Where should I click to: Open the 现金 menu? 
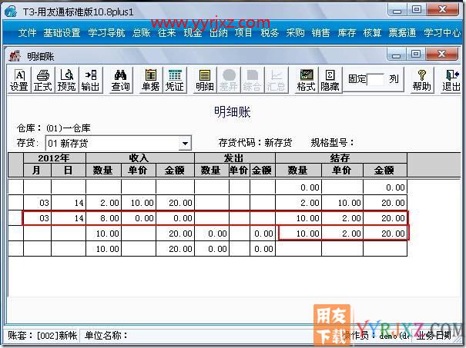193,32
